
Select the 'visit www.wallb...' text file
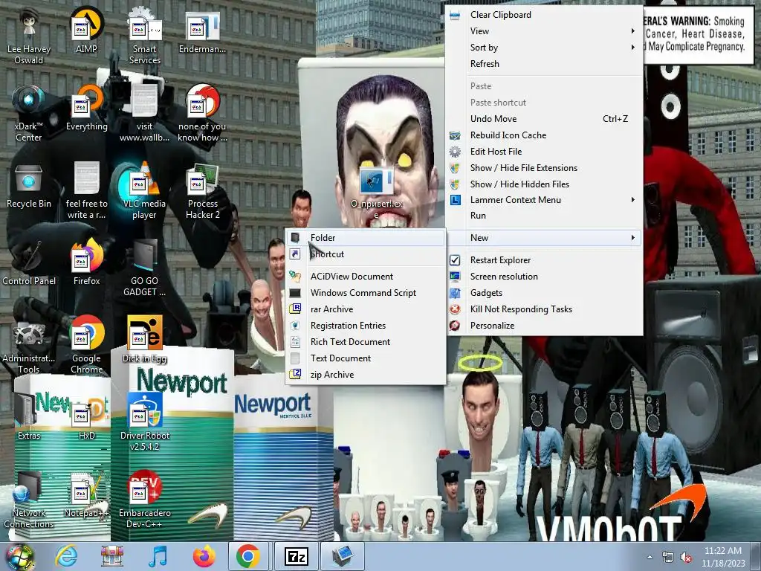click(x=145, y=114)
